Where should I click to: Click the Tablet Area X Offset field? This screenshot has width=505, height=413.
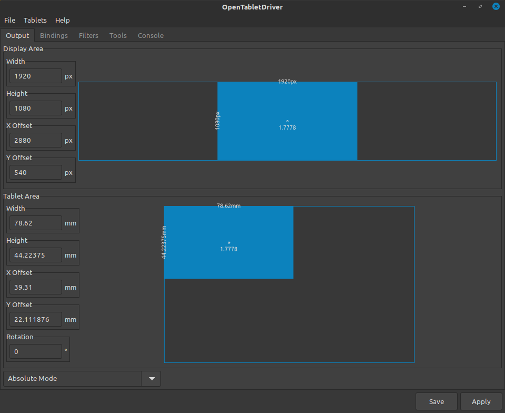[x=36, y=287]
